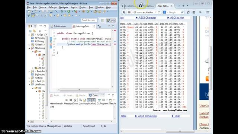Switch to the Substitution editor tab
The height and width of the screenshot is (134, 238).
point(59,26)
